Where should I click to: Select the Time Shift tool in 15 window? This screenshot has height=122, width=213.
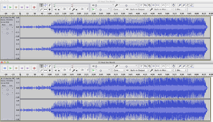(x=46, y=70)
